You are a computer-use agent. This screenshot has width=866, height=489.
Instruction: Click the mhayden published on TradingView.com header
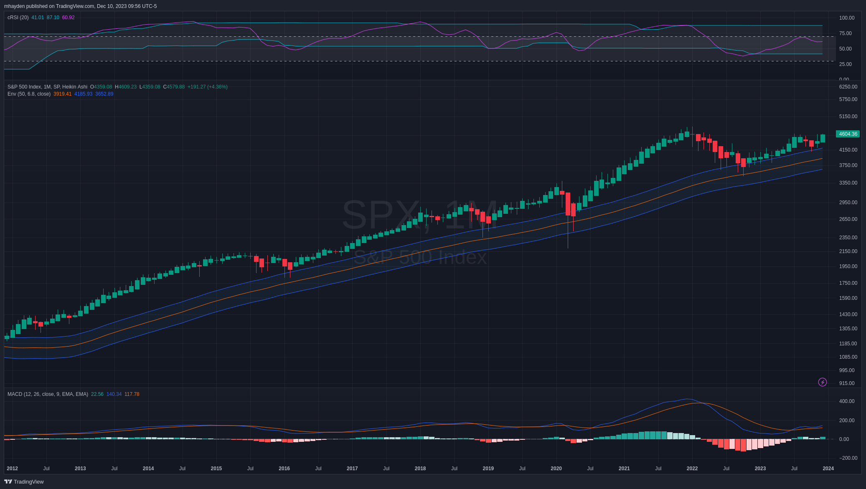[81, 6]
